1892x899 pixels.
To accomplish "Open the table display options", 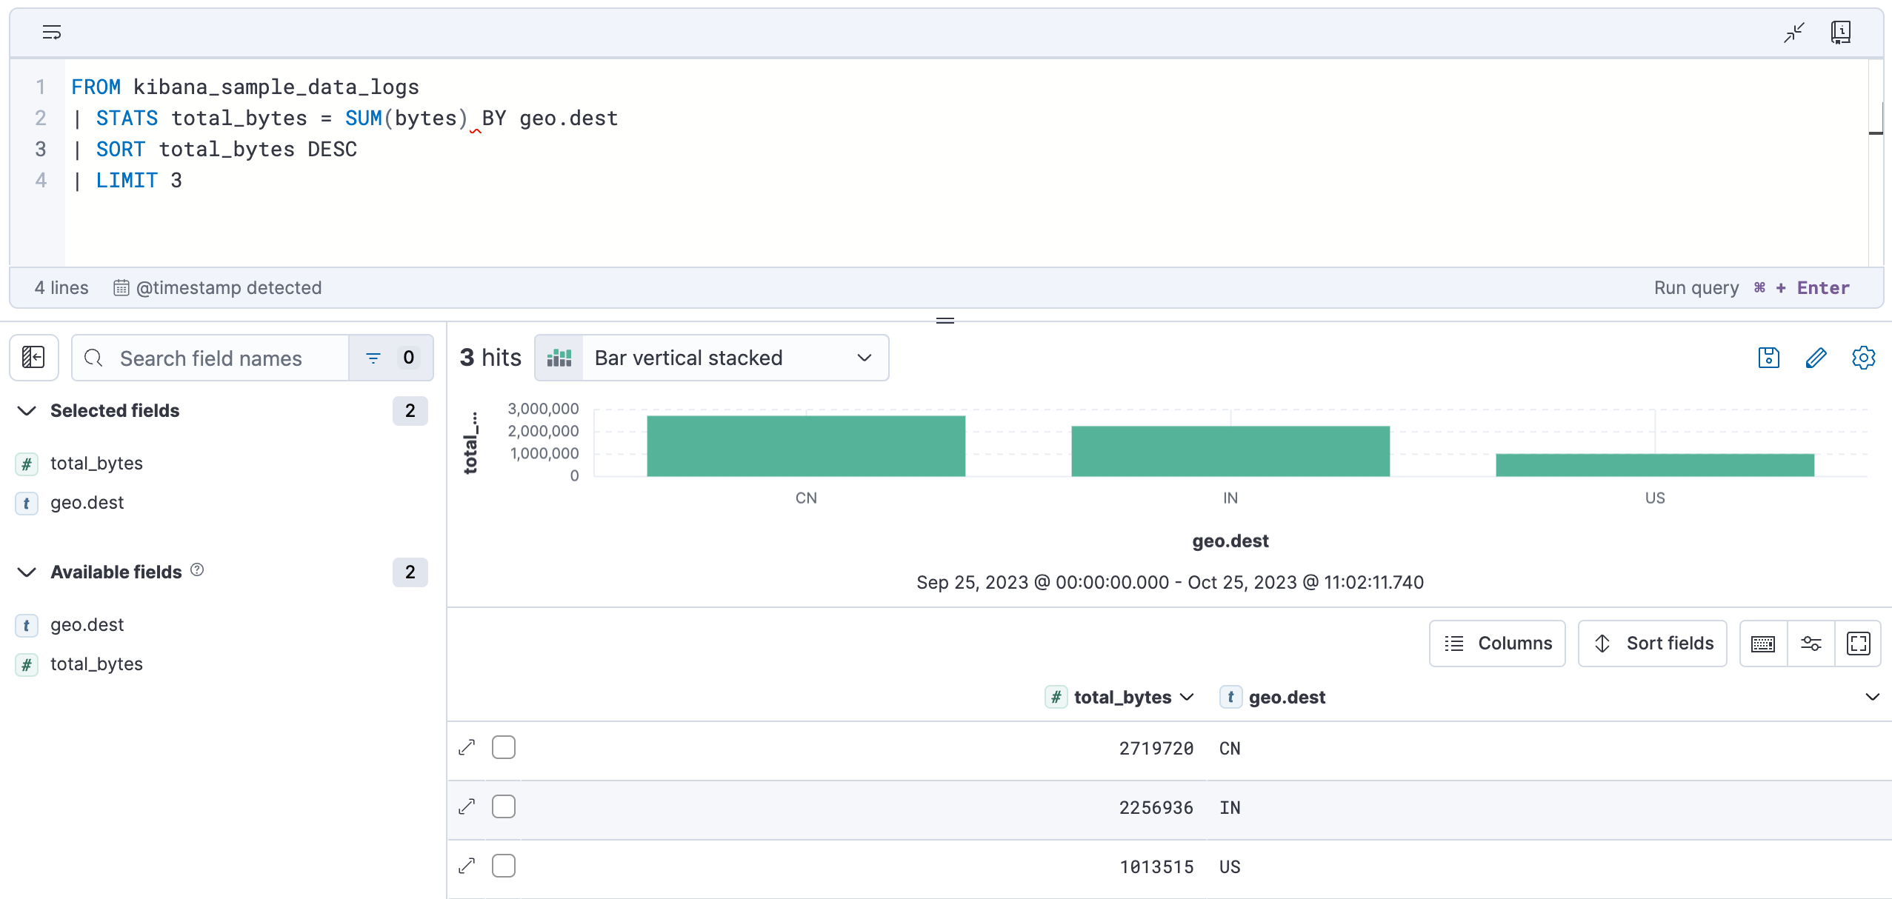I will pos(1811,643).
